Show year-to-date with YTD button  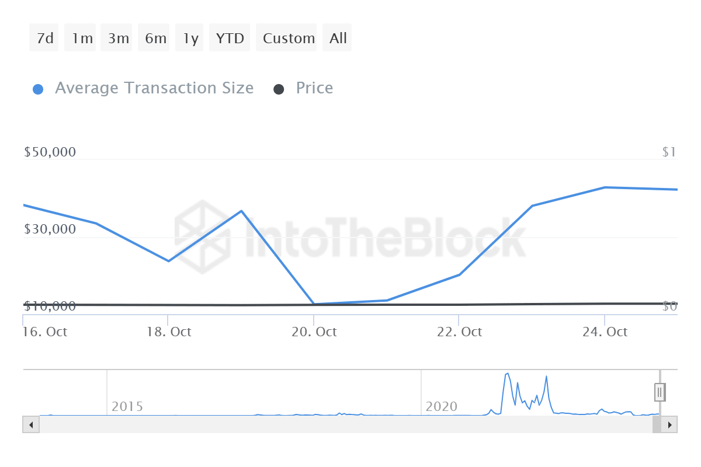[x=230, y=39]
